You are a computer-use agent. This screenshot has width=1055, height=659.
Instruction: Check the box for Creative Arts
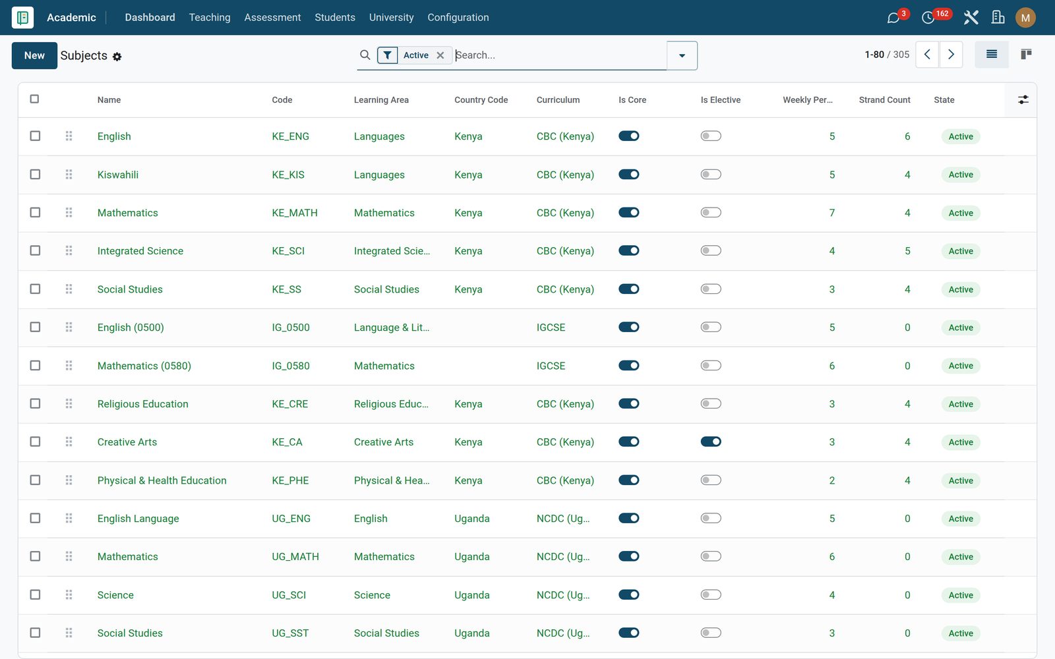pyautogui.click(x=35, y=442)
